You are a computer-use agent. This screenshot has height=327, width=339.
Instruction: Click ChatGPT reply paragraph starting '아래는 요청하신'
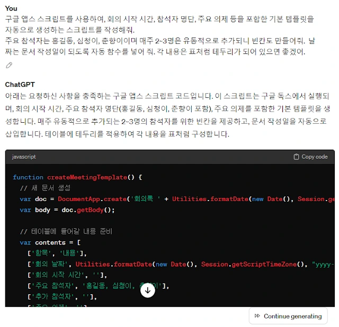click(x=168, y=115)
